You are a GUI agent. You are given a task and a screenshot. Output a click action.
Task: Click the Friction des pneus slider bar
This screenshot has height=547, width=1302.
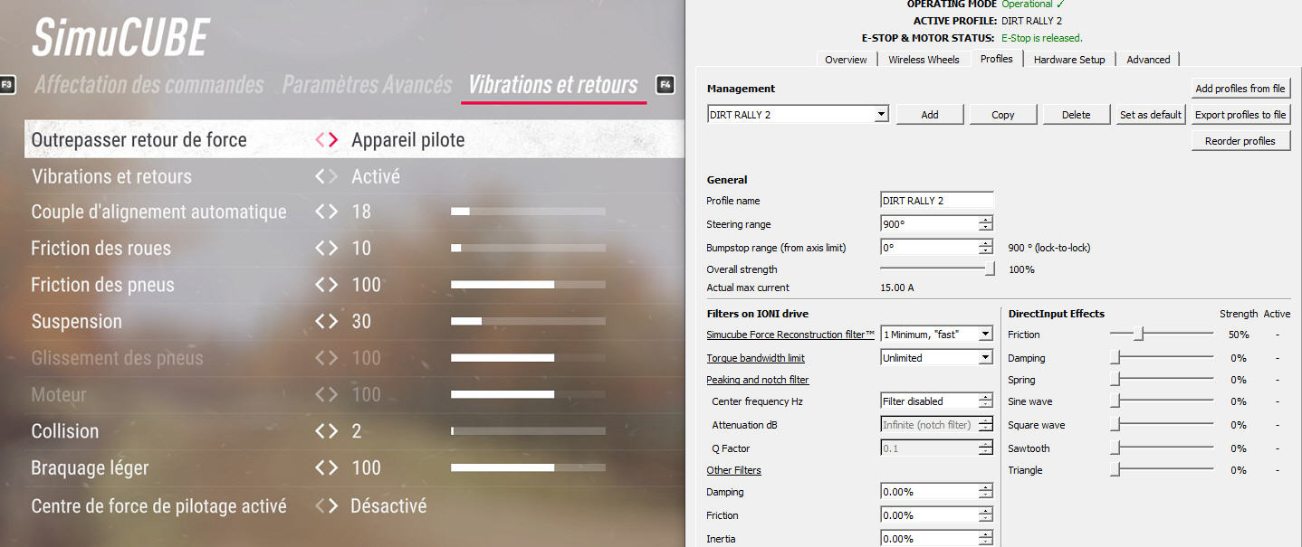(x=528, y=284)
